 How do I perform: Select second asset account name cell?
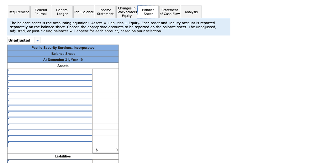50,78
